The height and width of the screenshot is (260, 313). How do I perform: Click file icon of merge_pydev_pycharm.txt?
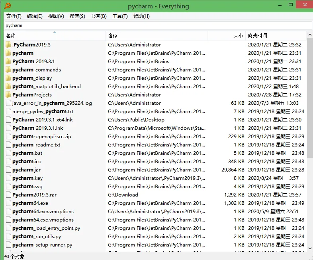(x=8, y=112)
